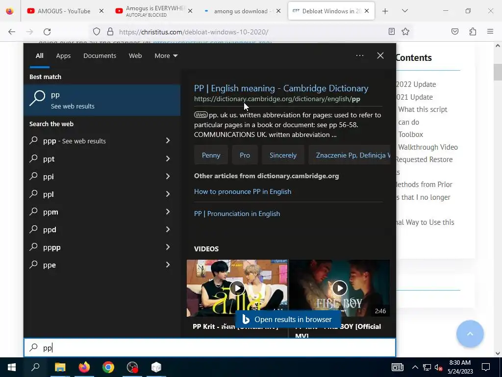Click the Firefox forward arrow button
The image size is (502, 377).
(30, 31)
